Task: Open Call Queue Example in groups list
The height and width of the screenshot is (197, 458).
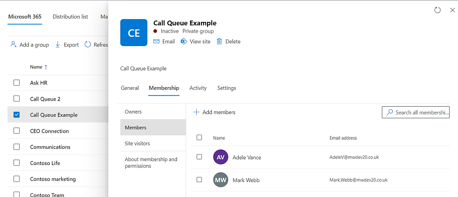Action: (x=54, y=115)
